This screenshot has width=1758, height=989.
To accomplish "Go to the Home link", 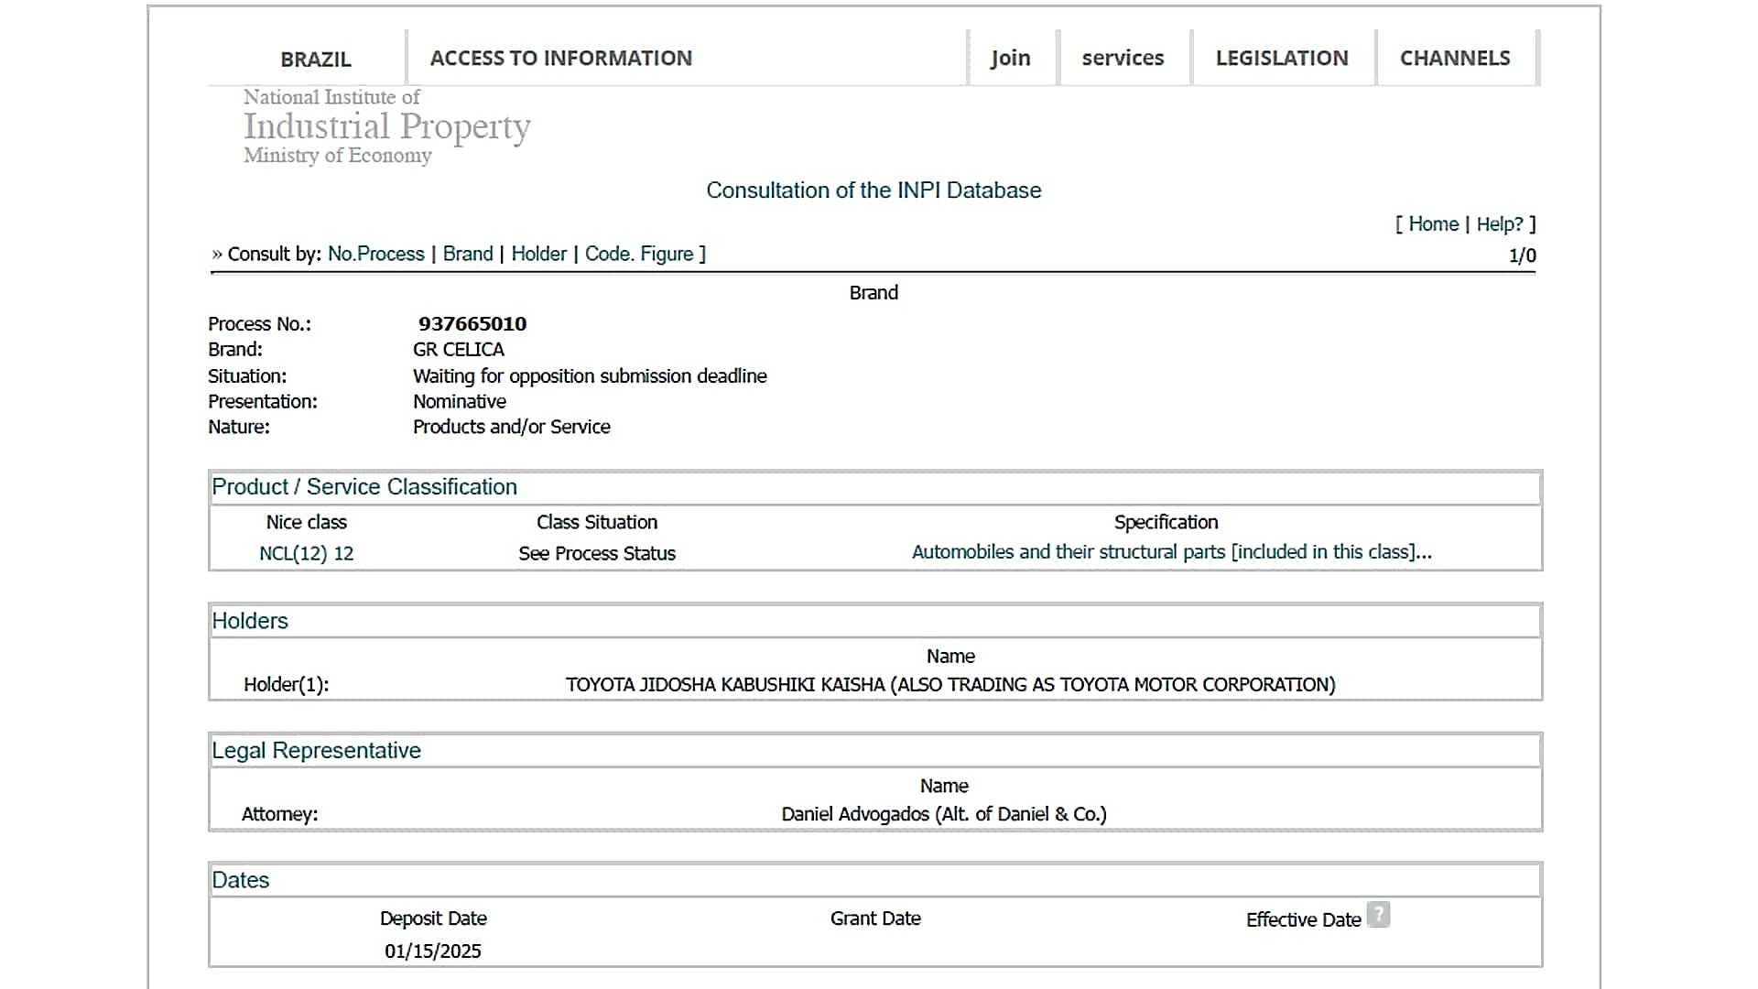I will coord(1433,224).
